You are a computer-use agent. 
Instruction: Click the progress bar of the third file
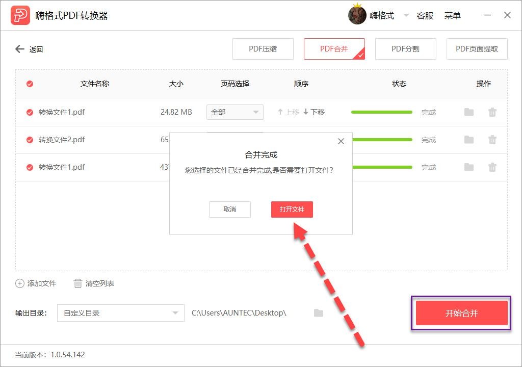click(x=382, y=167)
